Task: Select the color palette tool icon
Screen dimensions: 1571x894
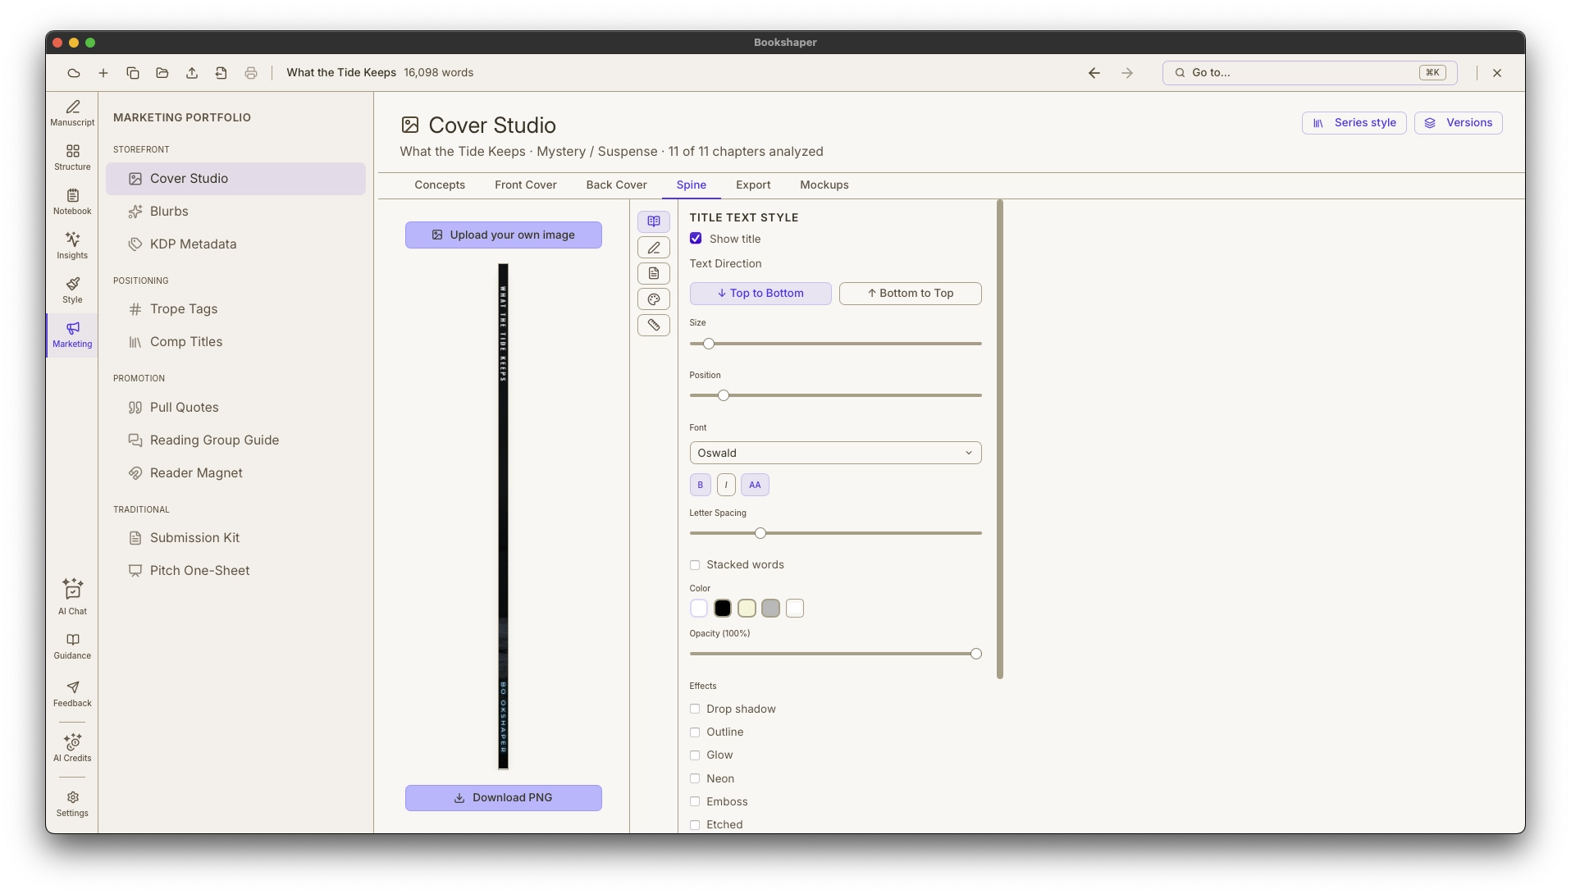Action: click(654, 299)
